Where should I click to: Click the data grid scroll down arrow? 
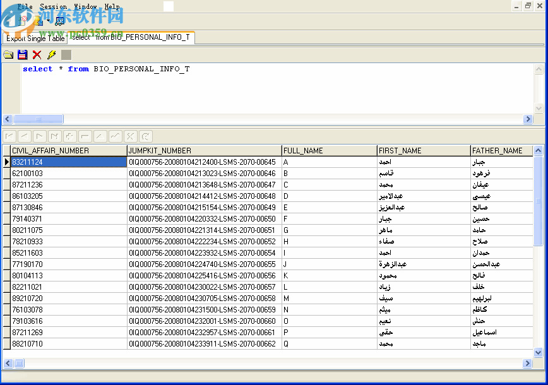coord(538,353)
